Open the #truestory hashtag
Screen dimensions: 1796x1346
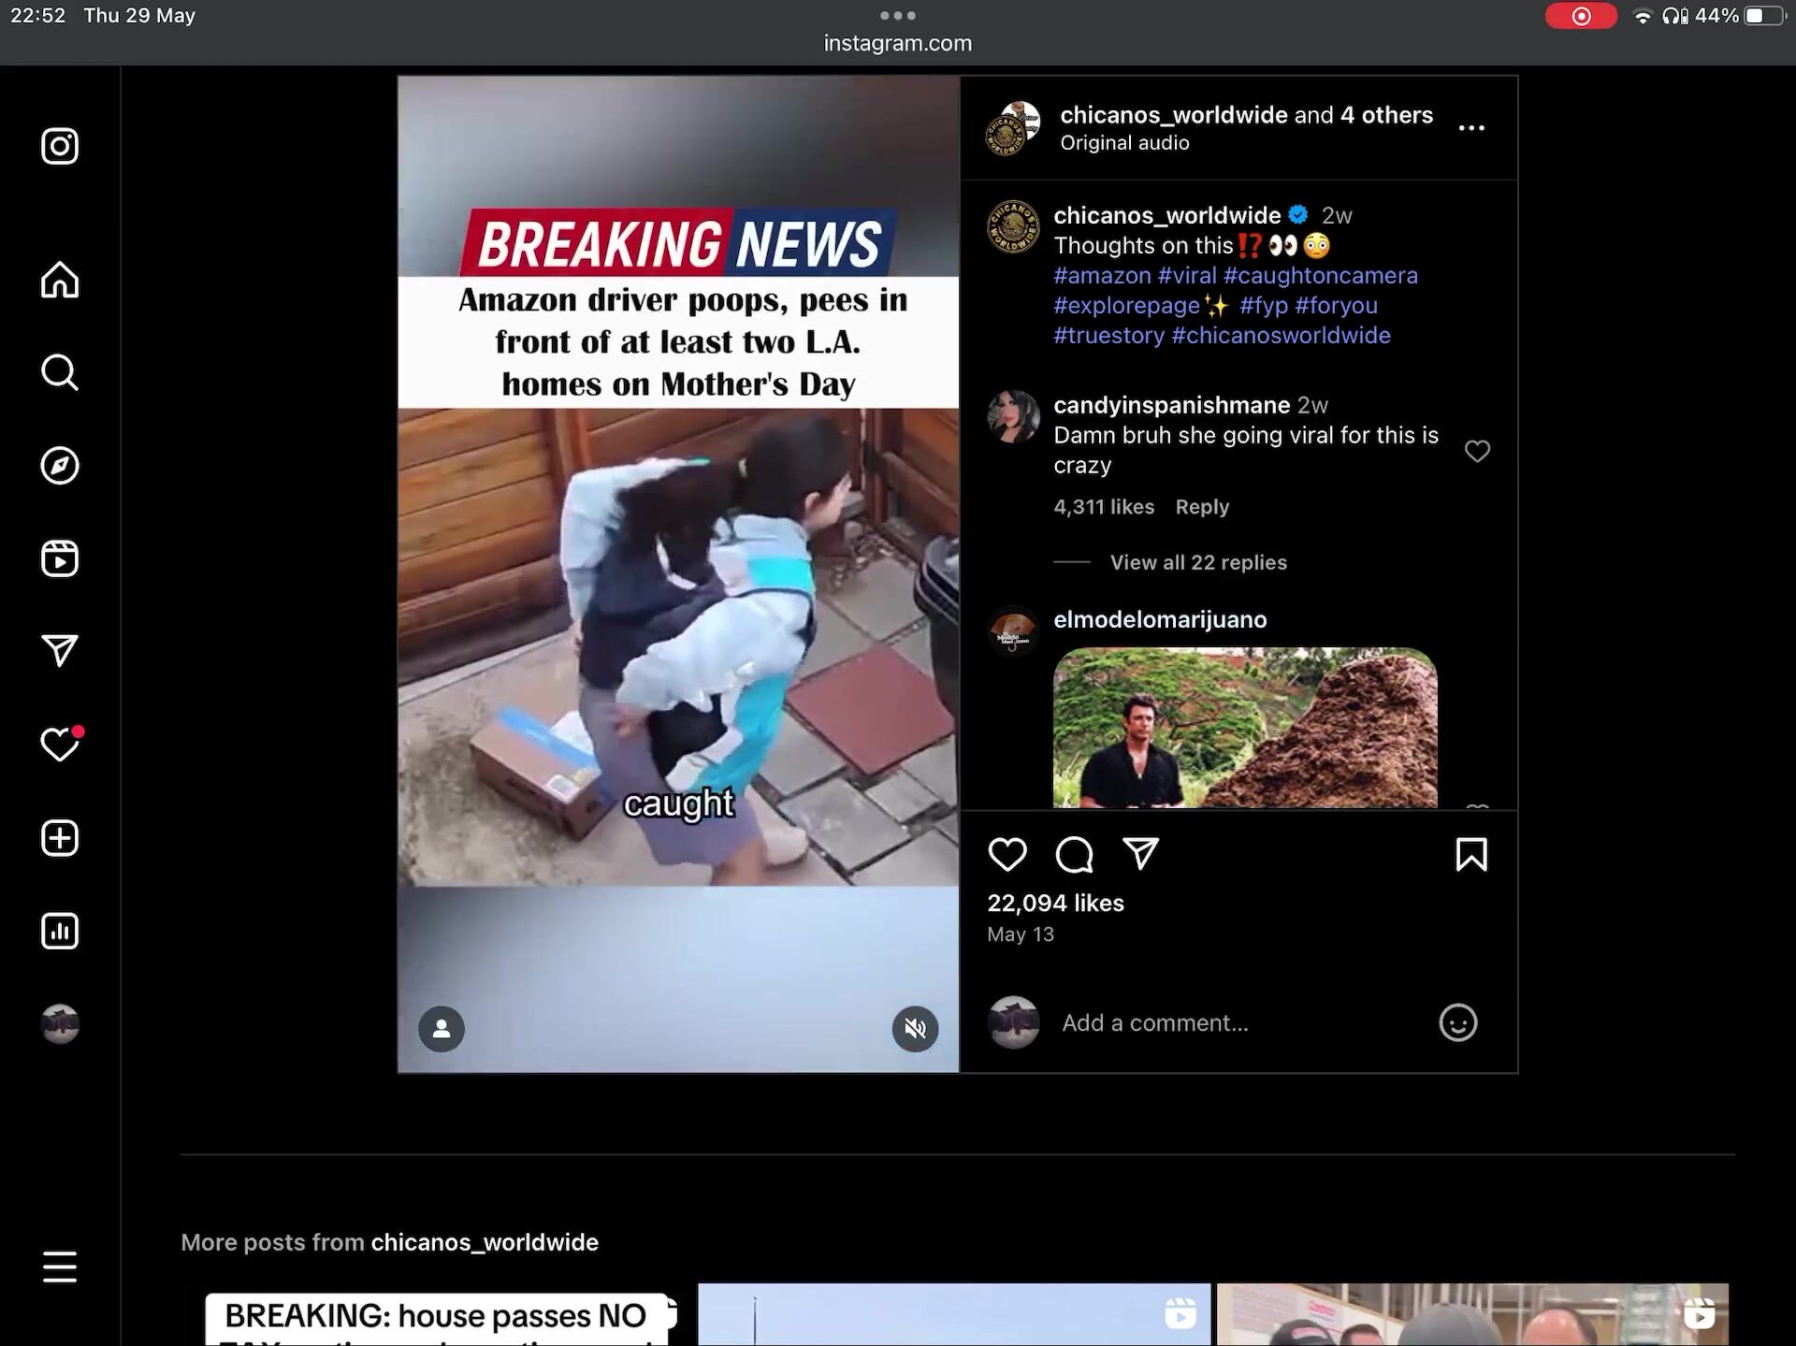pyautogui.click(x=1109, y=336)
